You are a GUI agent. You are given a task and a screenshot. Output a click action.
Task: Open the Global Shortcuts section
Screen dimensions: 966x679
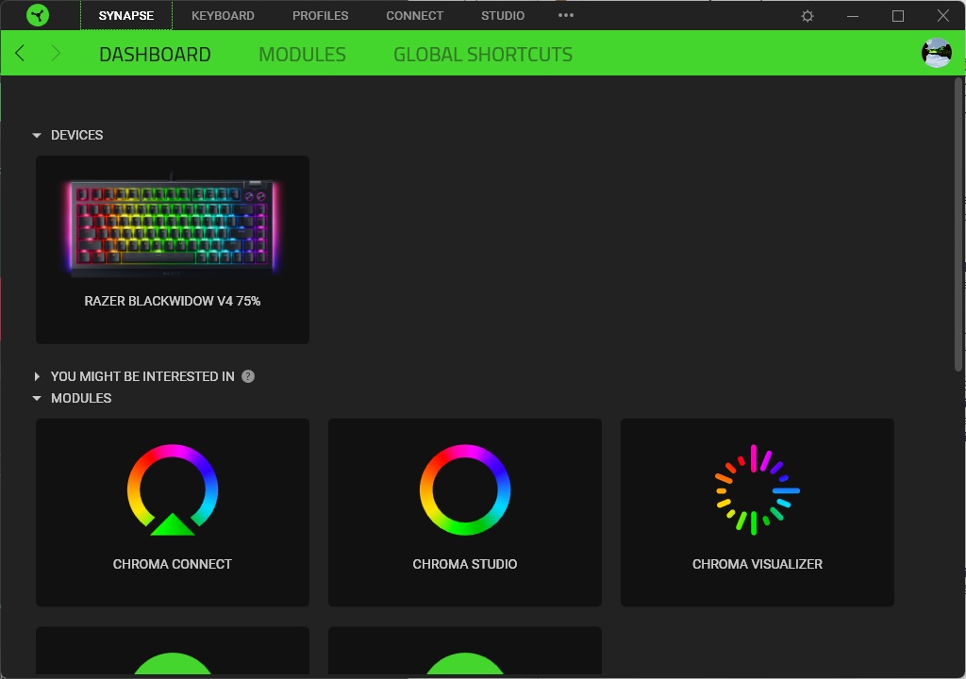tap(483, 54)
